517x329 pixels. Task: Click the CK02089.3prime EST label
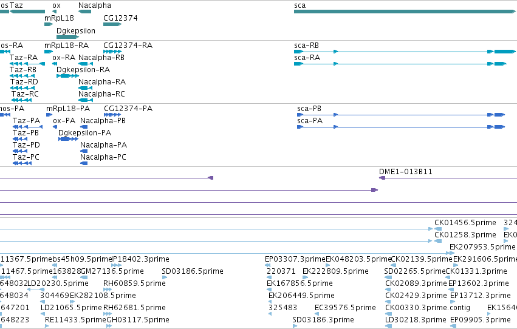click(416, 284)
